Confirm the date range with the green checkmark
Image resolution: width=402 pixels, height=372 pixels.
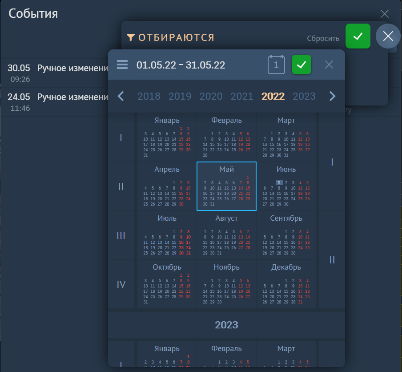pyautogui.click(x=301, y=65)
